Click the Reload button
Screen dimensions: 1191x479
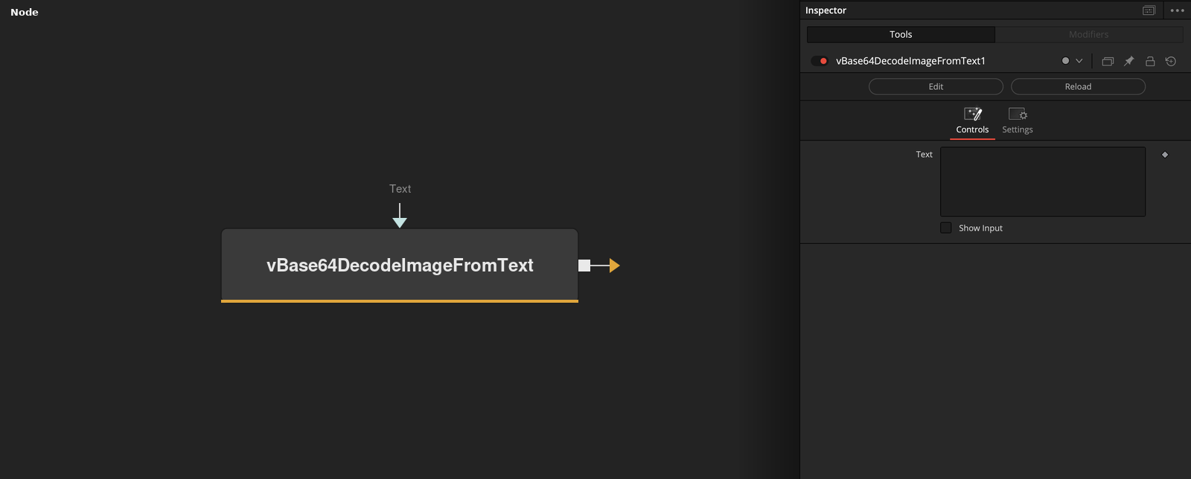point(1078,87)
